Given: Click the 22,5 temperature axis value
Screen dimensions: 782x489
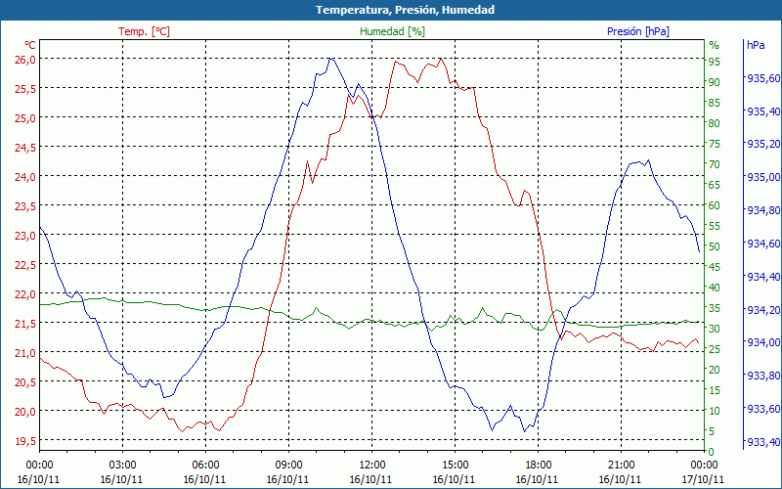Looking at the screenshot, I should [25, 265].
